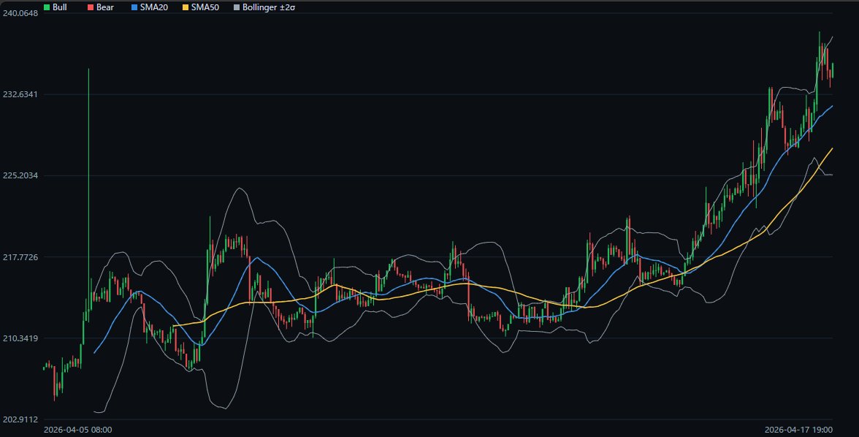The width and height of the screenshot is (859, 437).
Task: Click the red Bear legend swatch
Action: coord(91,7)
